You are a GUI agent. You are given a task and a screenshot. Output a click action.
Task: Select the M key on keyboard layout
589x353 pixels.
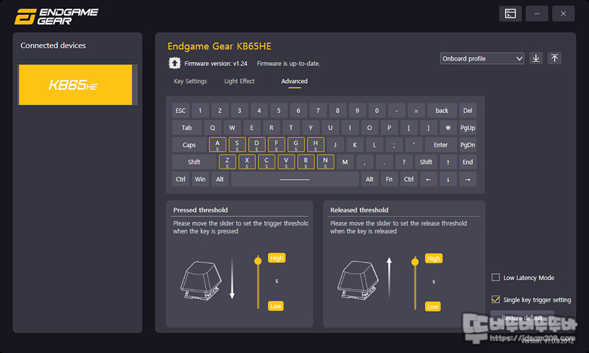(345, 162)
